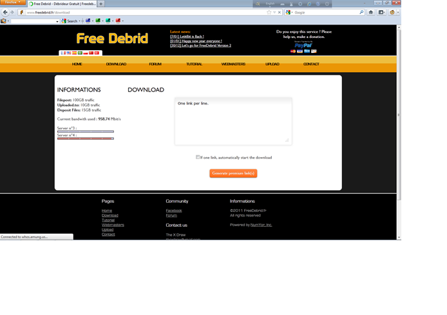The height and width of the screenshot is (315, 447).
Task: Select the Brazilian flag language
Action: coord(80,53)
